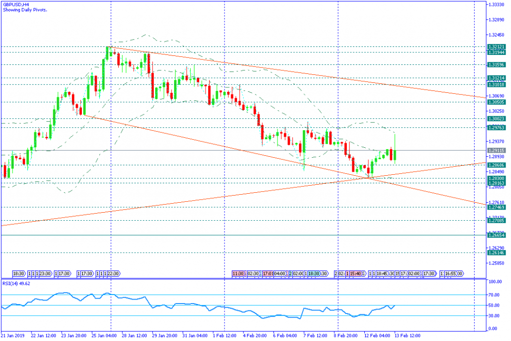The image size is (511, 341).
Task: Select the 'Showing Daily Pivots.' text label
Action: point(25,10)
